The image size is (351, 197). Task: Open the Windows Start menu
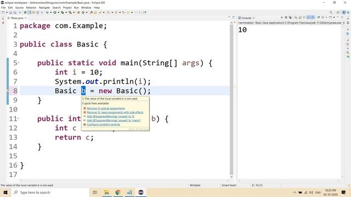coord(5,192)
